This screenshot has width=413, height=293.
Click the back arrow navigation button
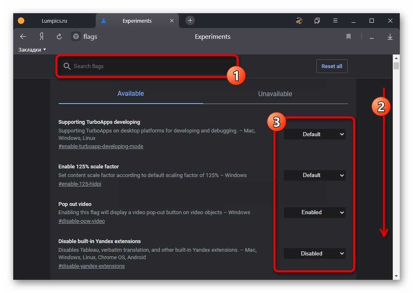(23, 37)
